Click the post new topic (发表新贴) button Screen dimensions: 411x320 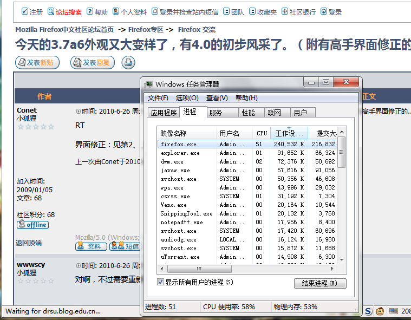click(x=37, y=62)
